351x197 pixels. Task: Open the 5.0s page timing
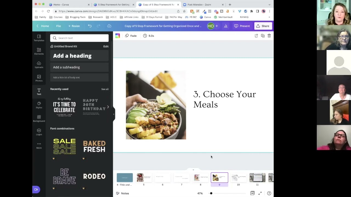[148, 36]
